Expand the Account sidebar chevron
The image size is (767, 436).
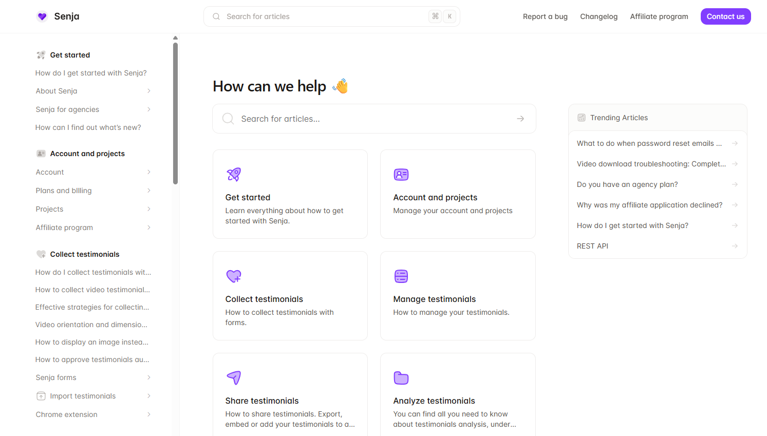(x=149, y=172)
